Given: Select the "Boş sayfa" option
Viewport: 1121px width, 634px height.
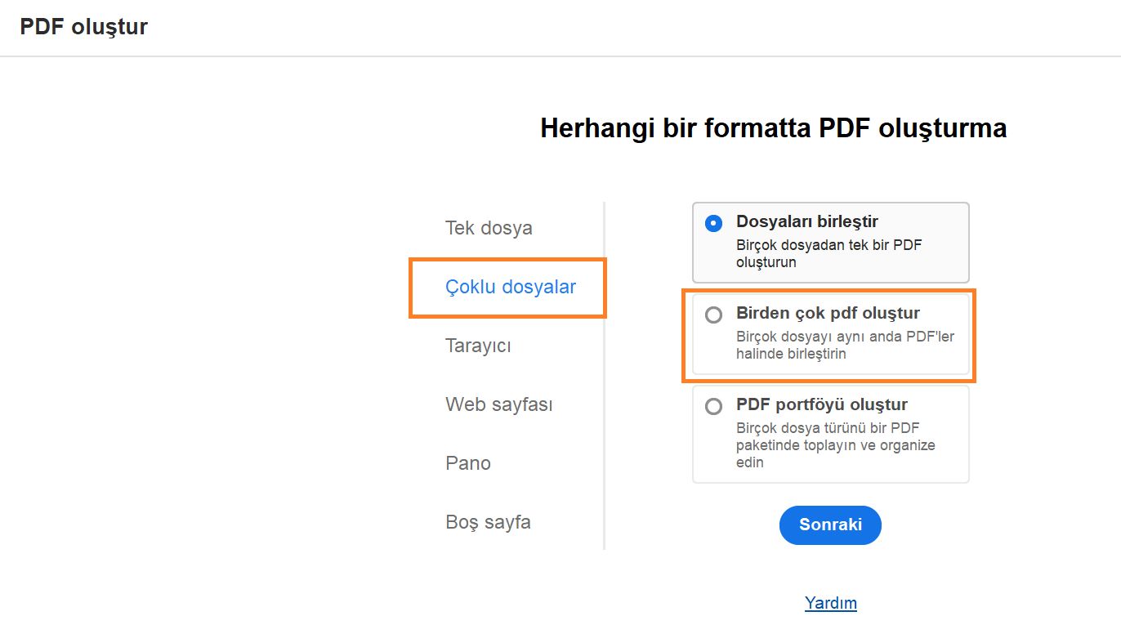Looking at the screenshot, I should [x=488, y=522].
